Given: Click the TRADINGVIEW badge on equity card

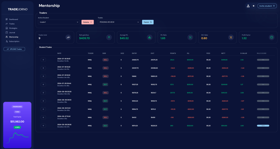Looking at the screenshot, I should (x=17, y=107).
